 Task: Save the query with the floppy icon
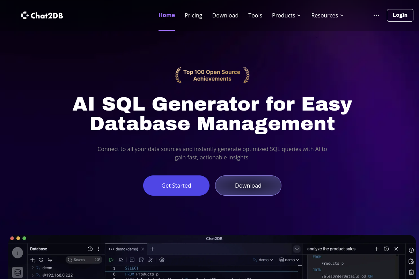click(132, 260)
